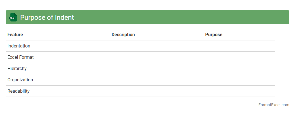This screenshot has height=113, width=295.
Task: Select Description cell in Readability row
Action: coord(157,91)
